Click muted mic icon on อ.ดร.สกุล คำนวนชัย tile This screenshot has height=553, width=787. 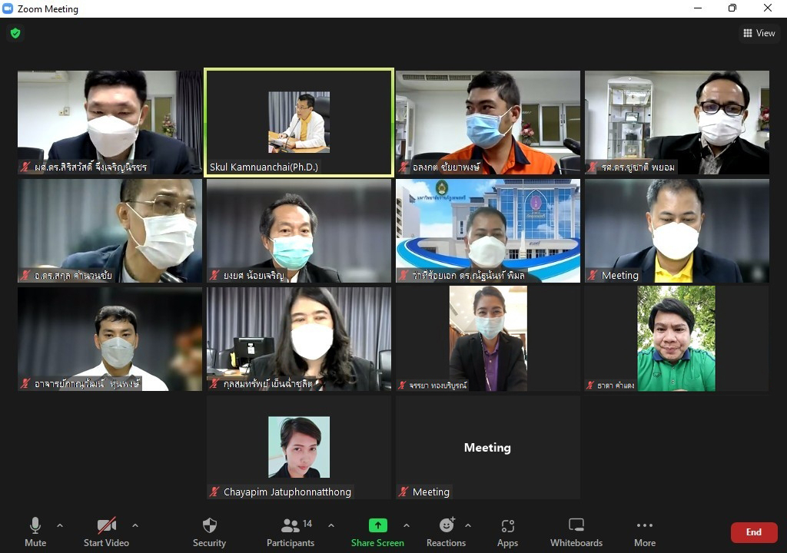coord(25,275)
